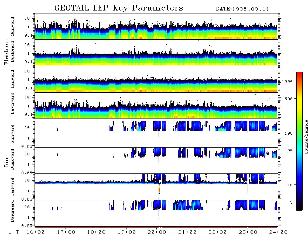
Task: Click the Ion Tailward red spike near 23:00
Action: click(x=248, y=189)
